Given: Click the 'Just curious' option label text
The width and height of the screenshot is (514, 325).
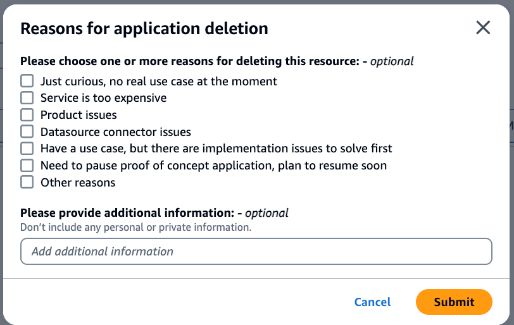Looking at the screenshot, I should tap(158, 81).
